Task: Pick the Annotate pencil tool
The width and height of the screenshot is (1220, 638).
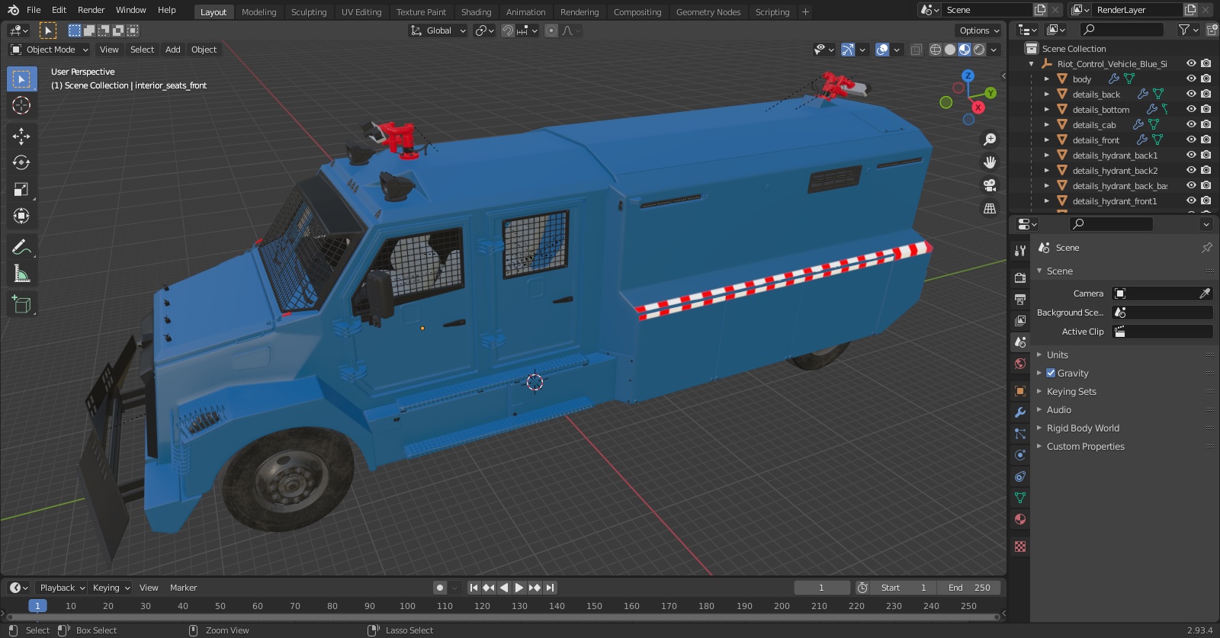Action: 21,247
